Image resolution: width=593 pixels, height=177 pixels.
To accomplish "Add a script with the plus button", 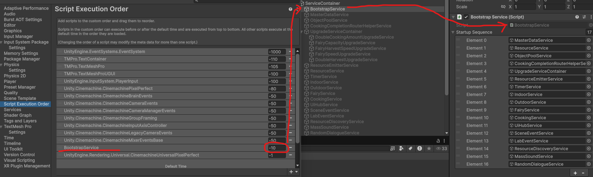I will pyautogui.click(x=291, y=172).
